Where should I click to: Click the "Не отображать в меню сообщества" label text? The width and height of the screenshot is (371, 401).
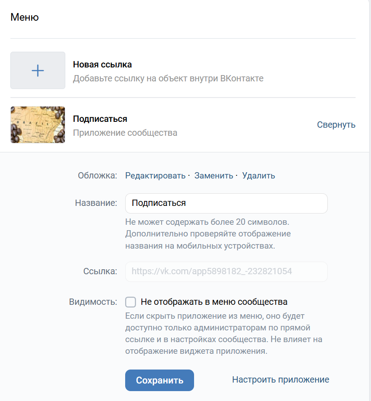pyautogui.click(x=214, y=302)
